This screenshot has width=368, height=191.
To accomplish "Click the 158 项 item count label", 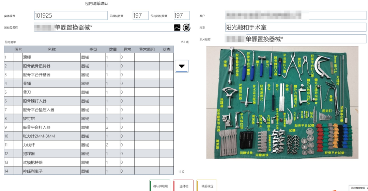I will pyautogui.click(x=185, y=42).
